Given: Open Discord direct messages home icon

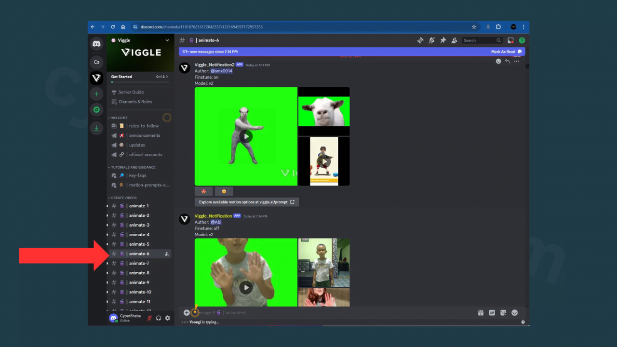Looking at the screenshot, I should 96,44.
